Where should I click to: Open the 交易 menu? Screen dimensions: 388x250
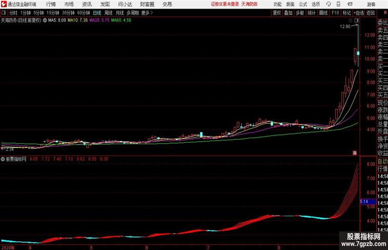coord(167,4)
